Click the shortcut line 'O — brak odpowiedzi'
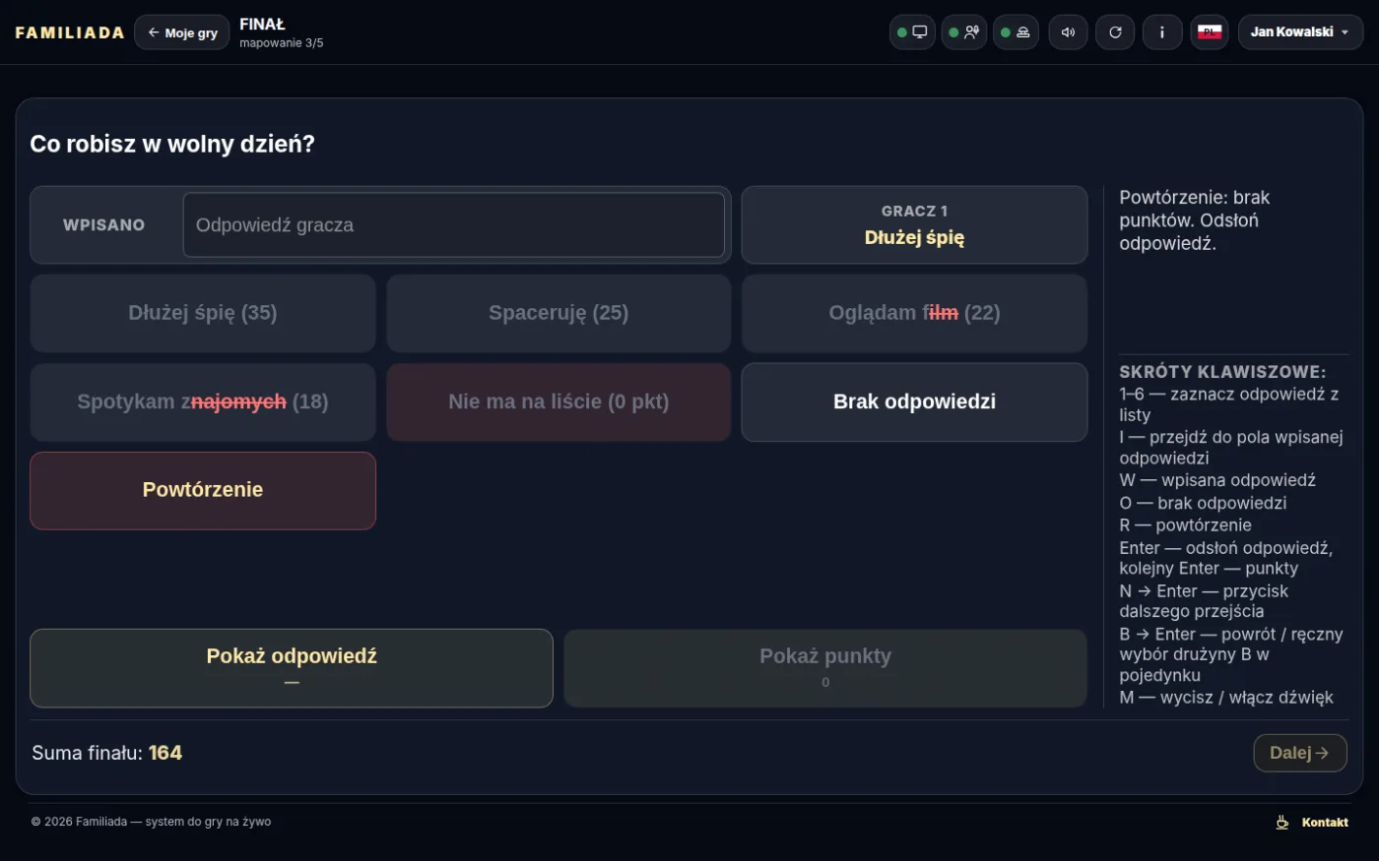The image size is (1379, 861). (1203, 503)
